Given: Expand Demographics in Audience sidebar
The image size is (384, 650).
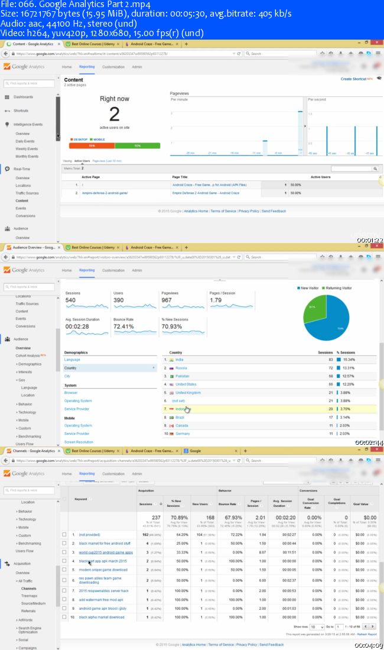Looking at the screenshot, I should point(30,364).
